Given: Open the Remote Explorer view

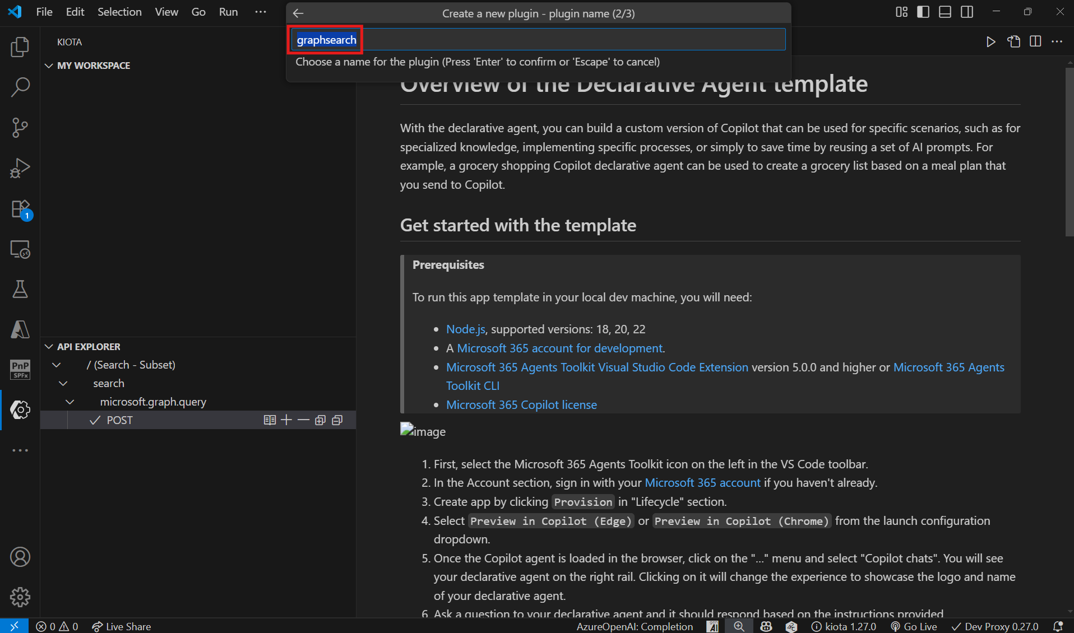Looking at the screenshot, I should [x=20, y=249].
